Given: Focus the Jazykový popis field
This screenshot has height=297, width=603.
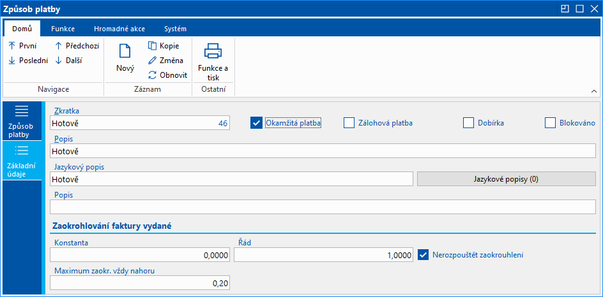Looking at the screenshot, I should coord(231,179).
